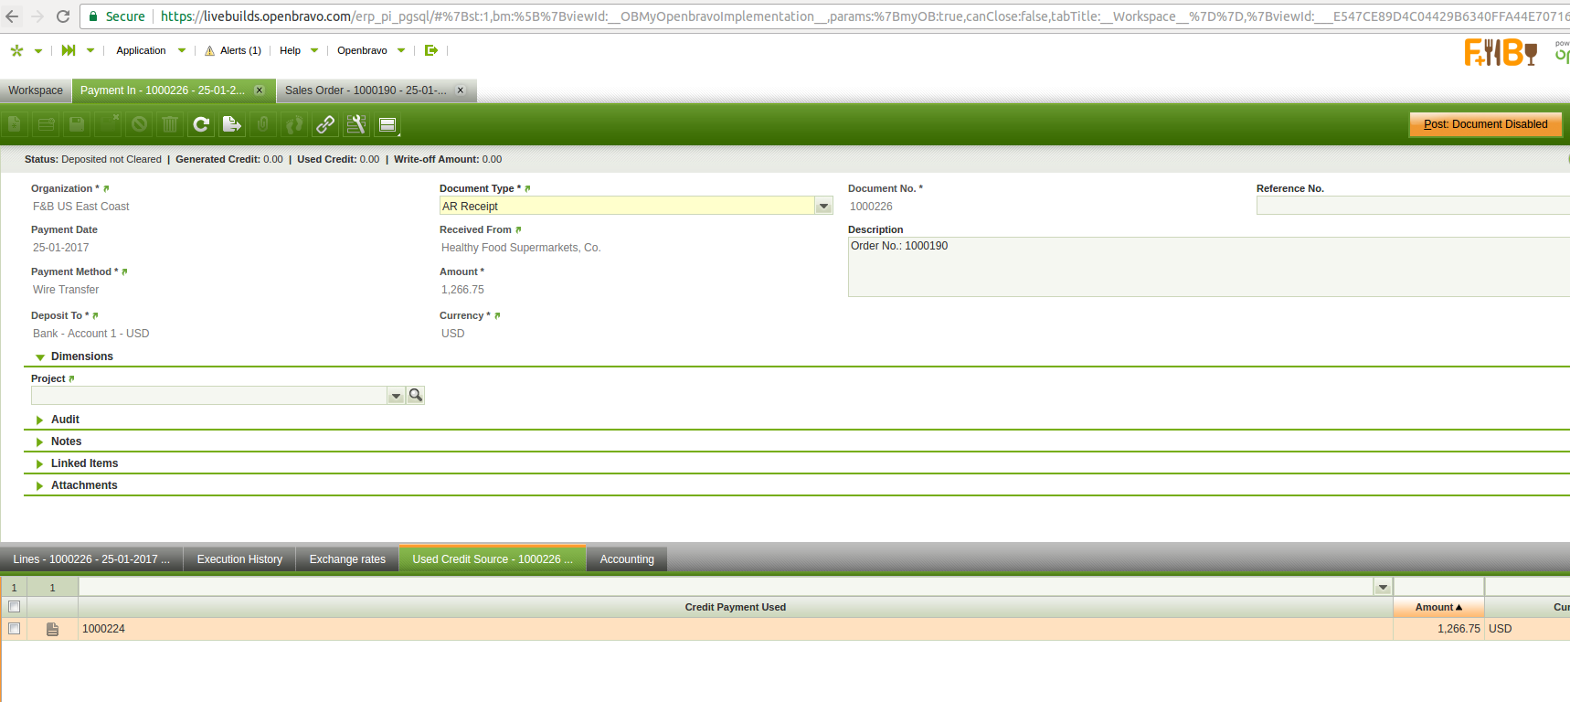Image resolution: width=1570 pixels, height=702 pixels.
Task: Click the Project search magnifier icon
Action: (x=416, y=395)
